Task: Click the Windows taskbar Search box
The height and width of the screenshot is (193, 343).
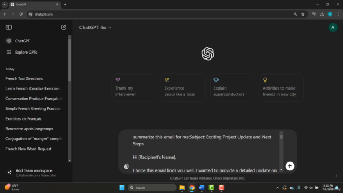Action: tap(152, 188)
